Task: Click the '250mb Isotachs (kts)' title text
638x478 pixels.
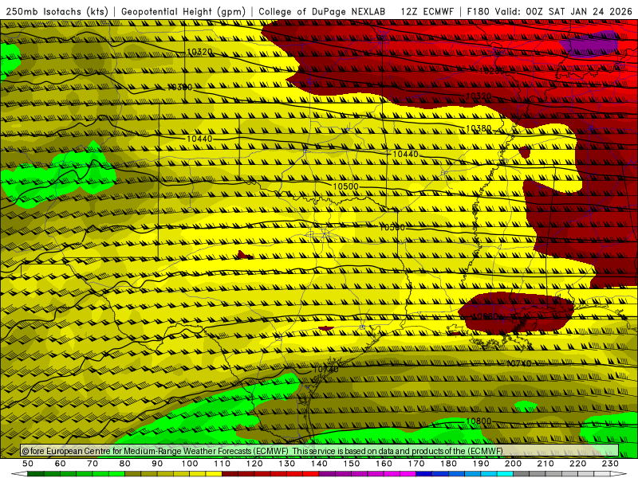Action: 57,11
